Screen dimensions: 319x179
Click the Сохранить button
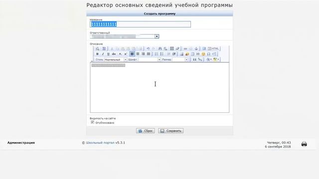pyautogui.click(x=170, y=131)
